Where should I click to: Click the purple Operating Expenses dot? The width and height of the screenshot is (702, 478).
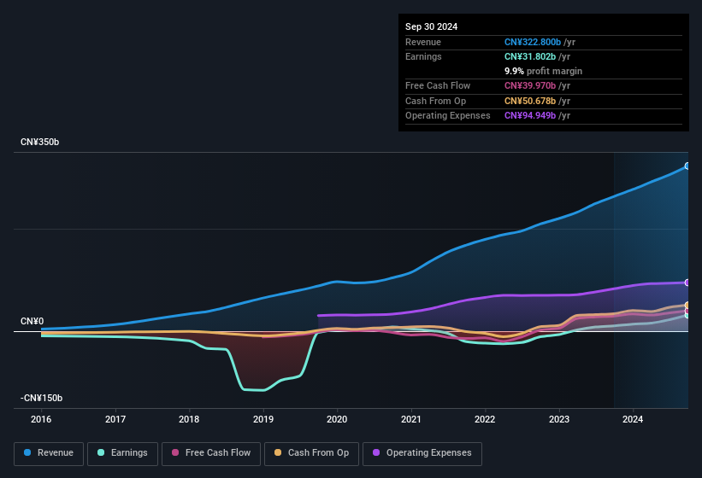point(377,453)
